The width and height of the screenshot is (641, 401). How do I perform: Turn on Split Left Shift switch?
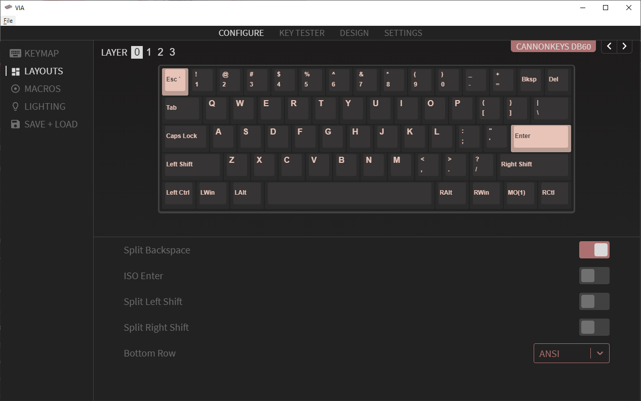594,301
